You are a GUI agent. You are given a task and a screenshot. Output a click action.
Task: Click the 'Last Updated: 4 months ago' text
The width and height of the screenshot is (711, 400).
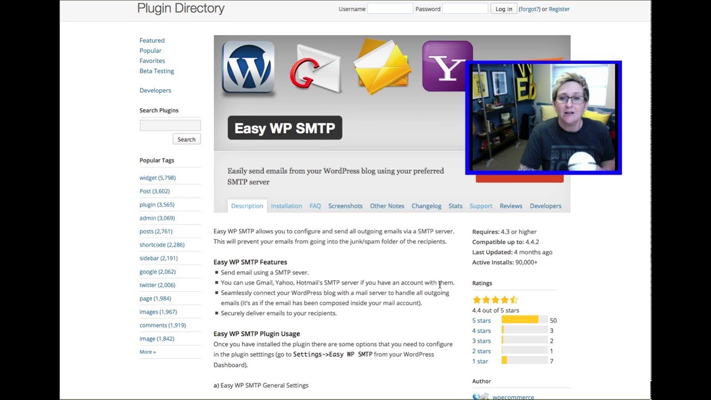[512, 252]
